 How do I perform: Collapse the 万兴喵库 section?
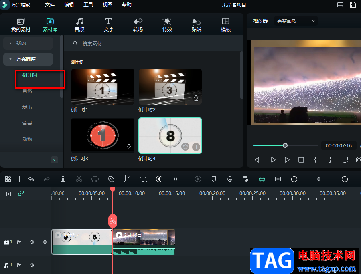pyautogui.click(x=28, y=59)
